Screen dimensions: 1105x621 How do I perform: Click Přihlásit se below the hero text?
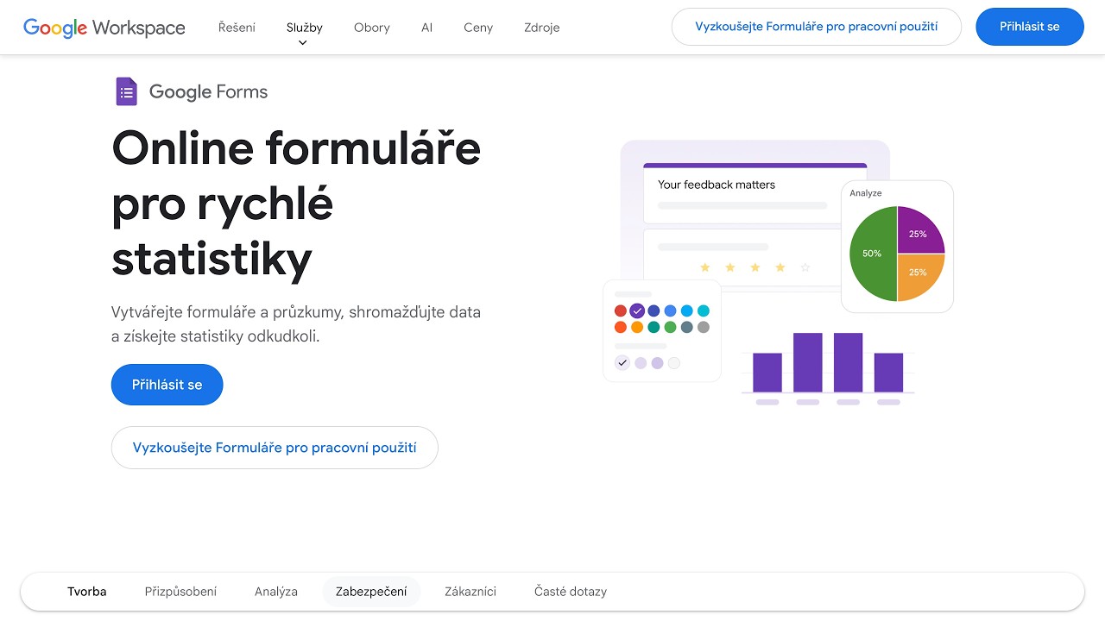pyautogui.click(x=167, y=385)
